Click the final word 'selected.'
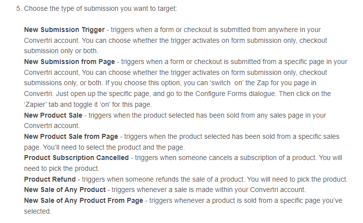This screenshot has width=363, height=223. coord(38,211)
